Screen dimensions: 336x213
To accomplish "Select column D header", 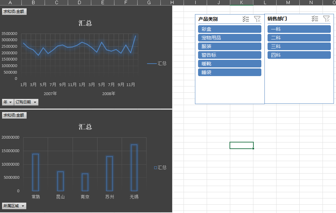I will point(80,2).
